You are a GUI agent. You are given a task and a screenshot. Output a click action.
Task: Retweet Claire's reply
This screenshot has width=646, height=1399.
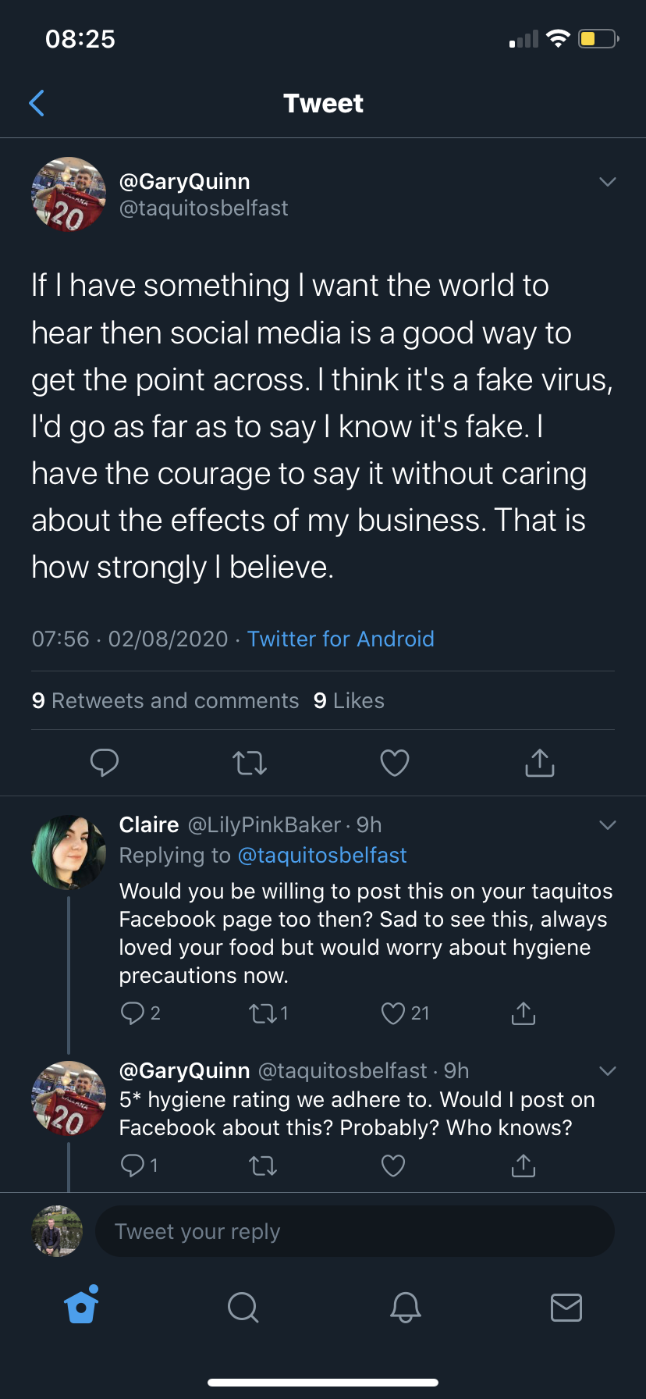(x=261, y=1013)
